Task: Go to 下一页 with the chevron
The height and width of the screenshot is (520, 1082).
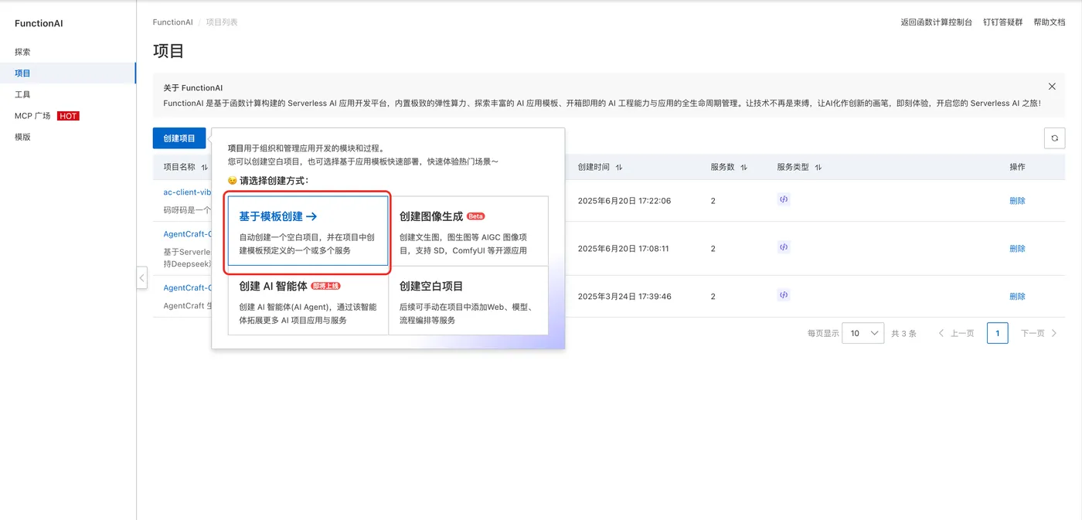Action: [x=1039, y=333]
